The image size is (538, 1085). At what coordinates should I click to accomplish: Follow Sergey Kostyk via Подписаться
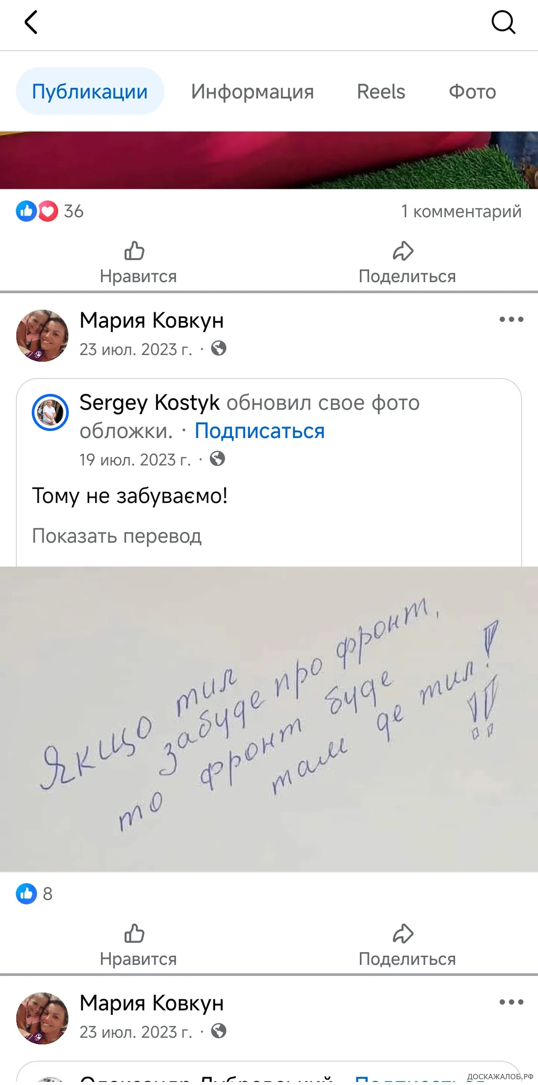tap(260, 431)
